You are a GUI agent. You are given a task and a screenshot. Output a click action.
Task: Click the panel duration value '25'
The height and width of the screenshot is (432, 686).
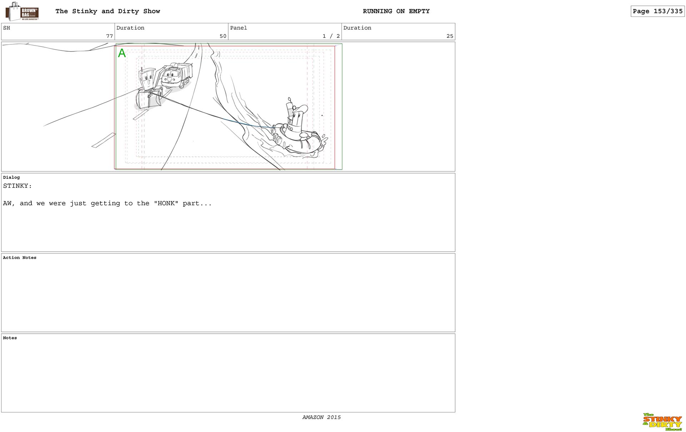(450, 36)
